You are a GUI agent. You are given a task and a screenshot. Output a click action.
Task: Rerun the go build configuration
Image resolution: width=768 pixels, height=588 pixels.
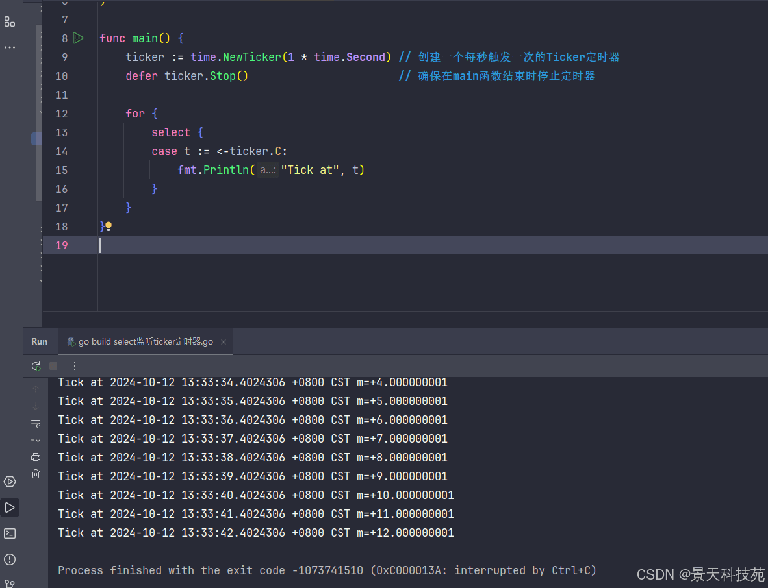pyautogui.click(x=36, y=366)
